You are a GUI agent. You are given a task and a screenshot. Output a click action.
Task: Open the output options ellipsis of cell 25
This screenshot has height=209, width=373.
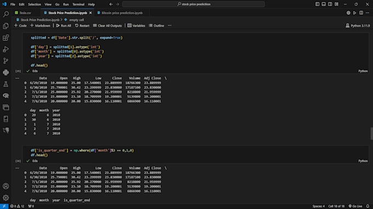pos(18,78)
